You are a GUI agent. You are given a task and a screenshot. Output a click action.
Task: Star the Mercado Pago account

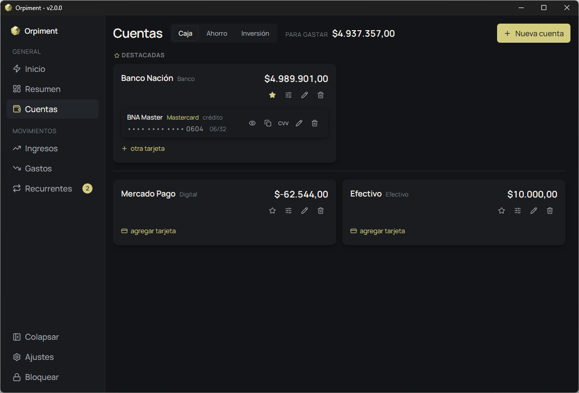tap(272, 211)
